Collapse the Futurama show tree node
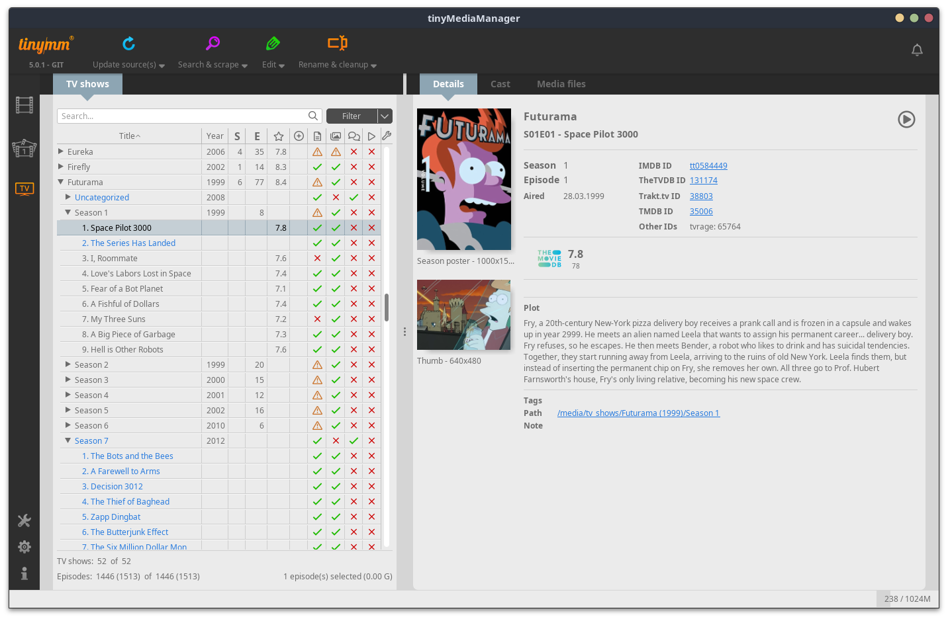Screen dimensions: 948x619 [x=61, y=182]
